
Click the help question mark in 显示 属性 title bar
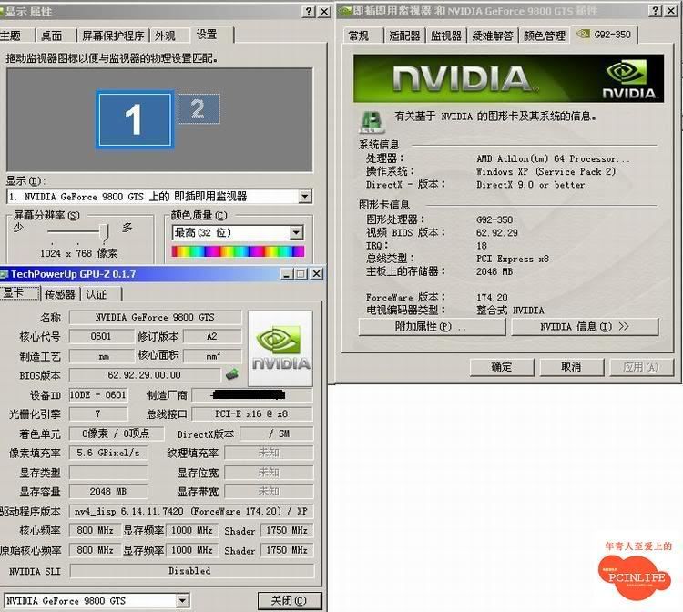pos(308,11)
